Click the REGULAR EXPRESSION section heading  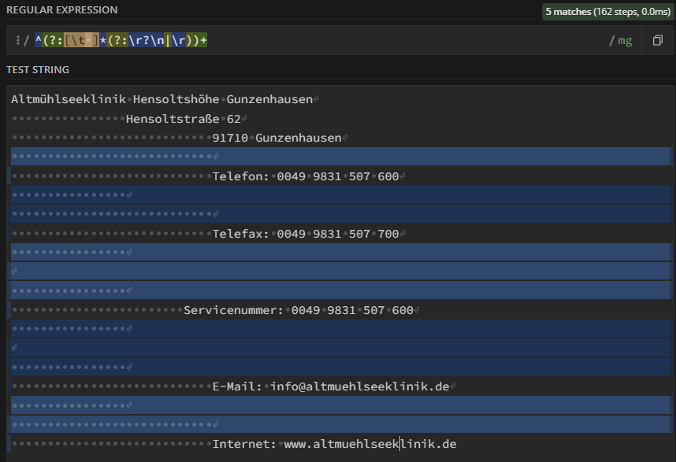62,10
